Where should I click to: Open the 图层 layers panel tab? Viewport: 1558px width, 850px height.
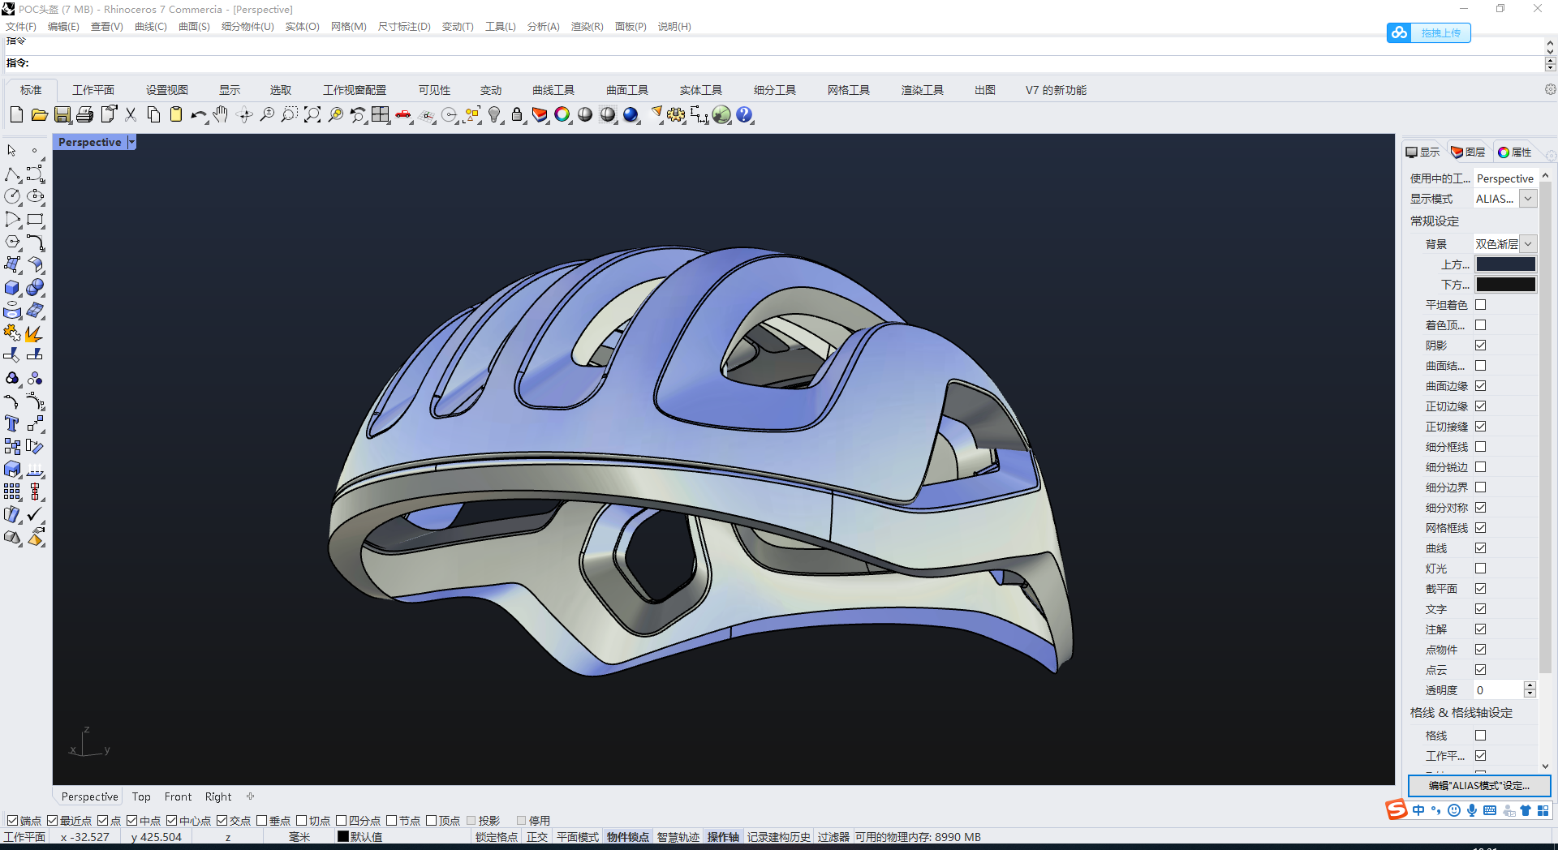pos(1468,152)
